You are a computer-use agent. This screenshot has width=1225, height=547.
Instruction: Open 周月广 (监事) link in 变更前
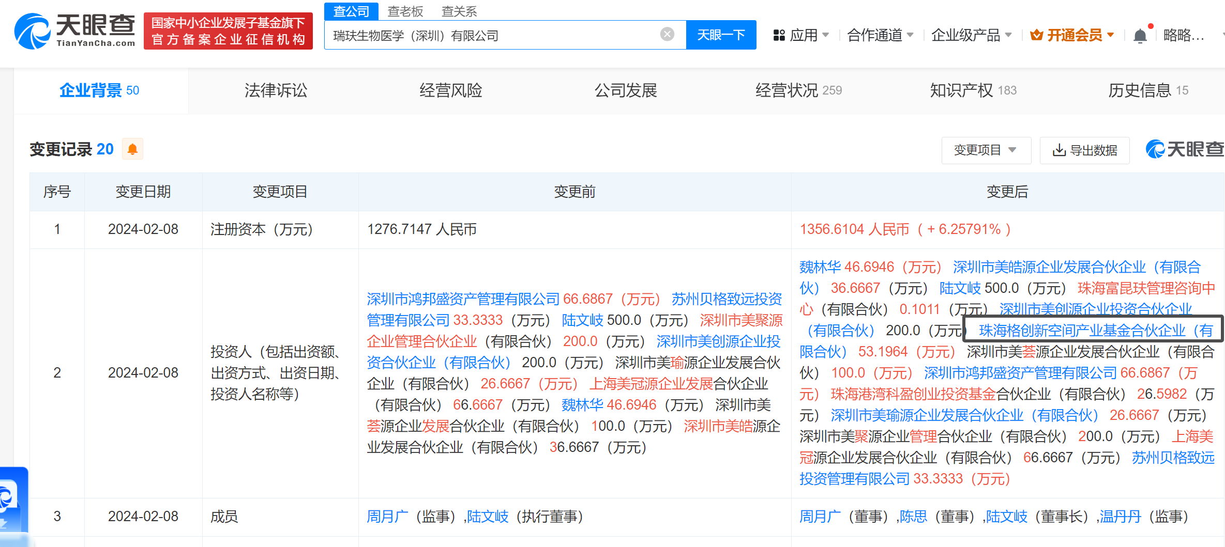[387, 517]
